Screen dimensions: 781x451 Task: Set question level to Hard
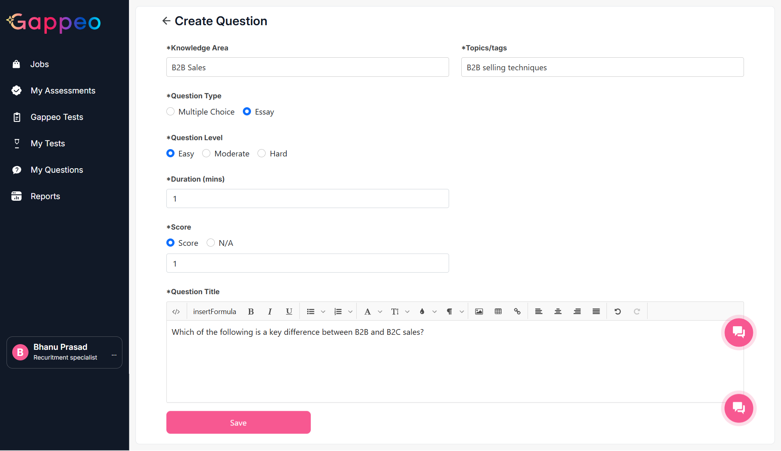click(262, 153)
